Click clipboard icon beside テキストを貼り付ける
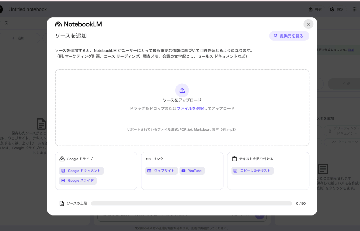This screenshot has width=360, height=231. 234,159
